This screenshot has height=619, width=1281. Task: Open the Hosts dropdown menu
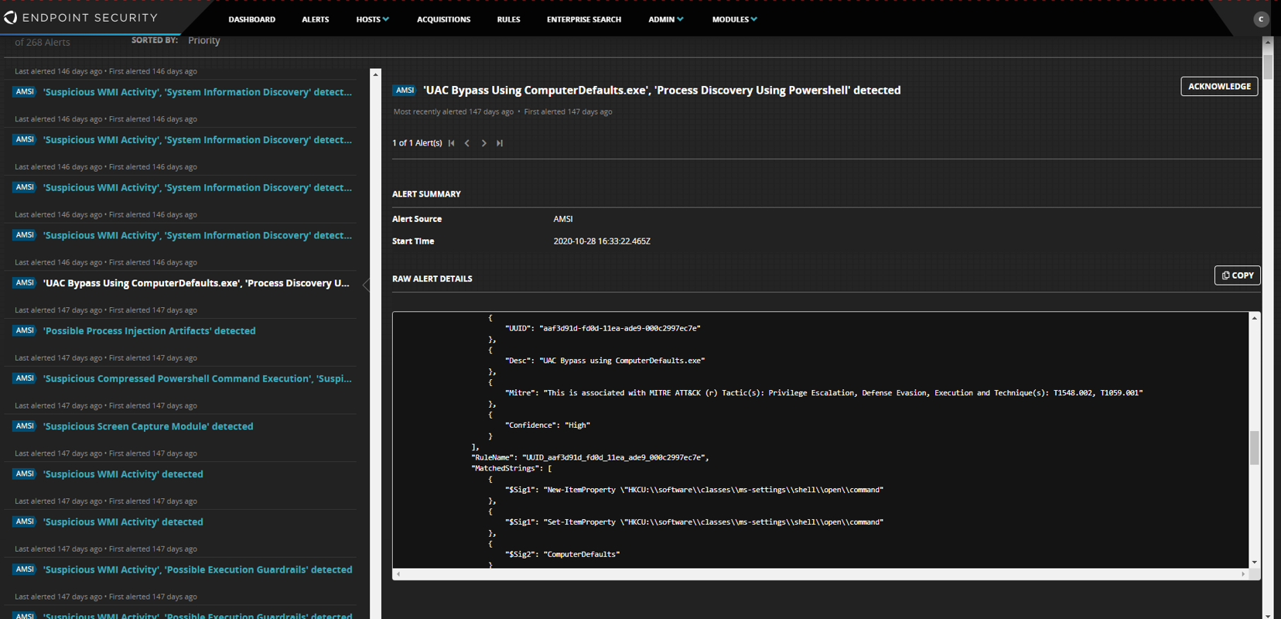pos(372,19)
